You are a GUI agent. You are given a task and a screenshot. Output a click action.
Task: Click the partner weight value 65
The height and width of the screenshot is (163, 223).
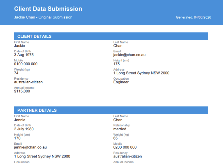tap(116, 138)
